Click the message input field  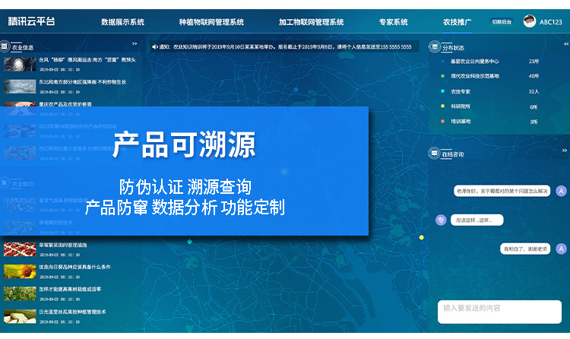(x=499, y=308)
